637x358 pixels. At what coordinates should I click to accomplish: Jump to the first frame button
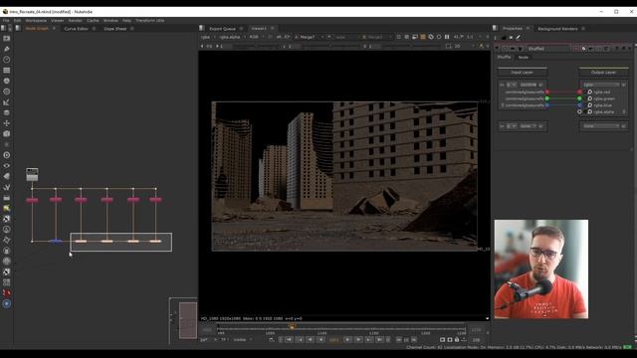pos(289,339)
